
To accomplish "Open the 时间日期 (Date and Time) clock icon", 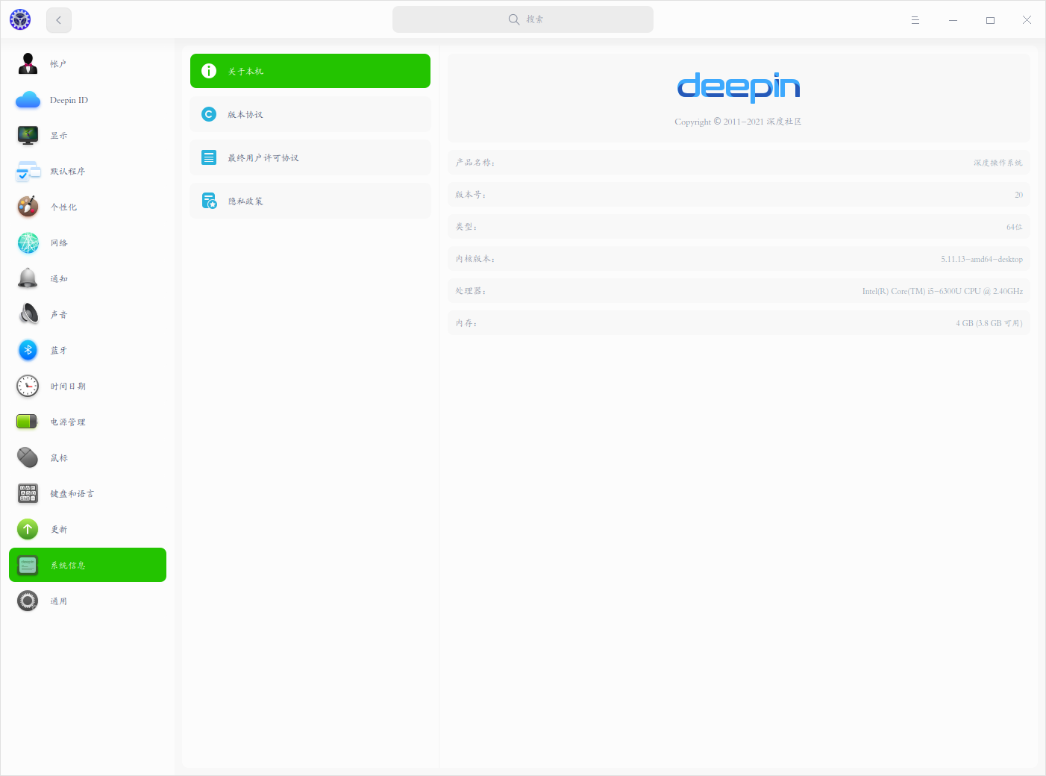I will 28,386.
